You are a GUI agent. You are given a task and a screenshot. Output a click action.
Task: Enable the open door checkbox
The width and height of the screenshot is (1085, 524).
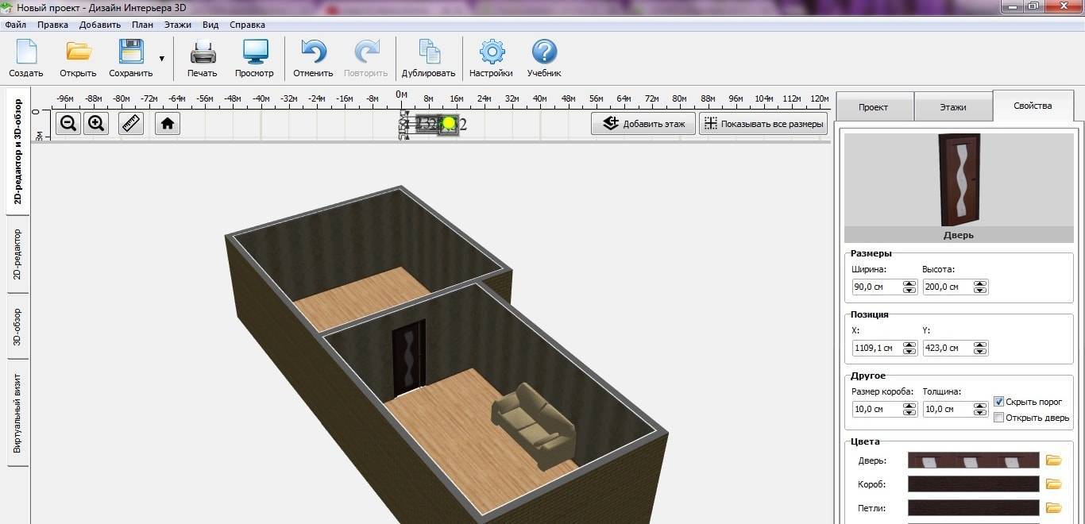pos(999,418)
